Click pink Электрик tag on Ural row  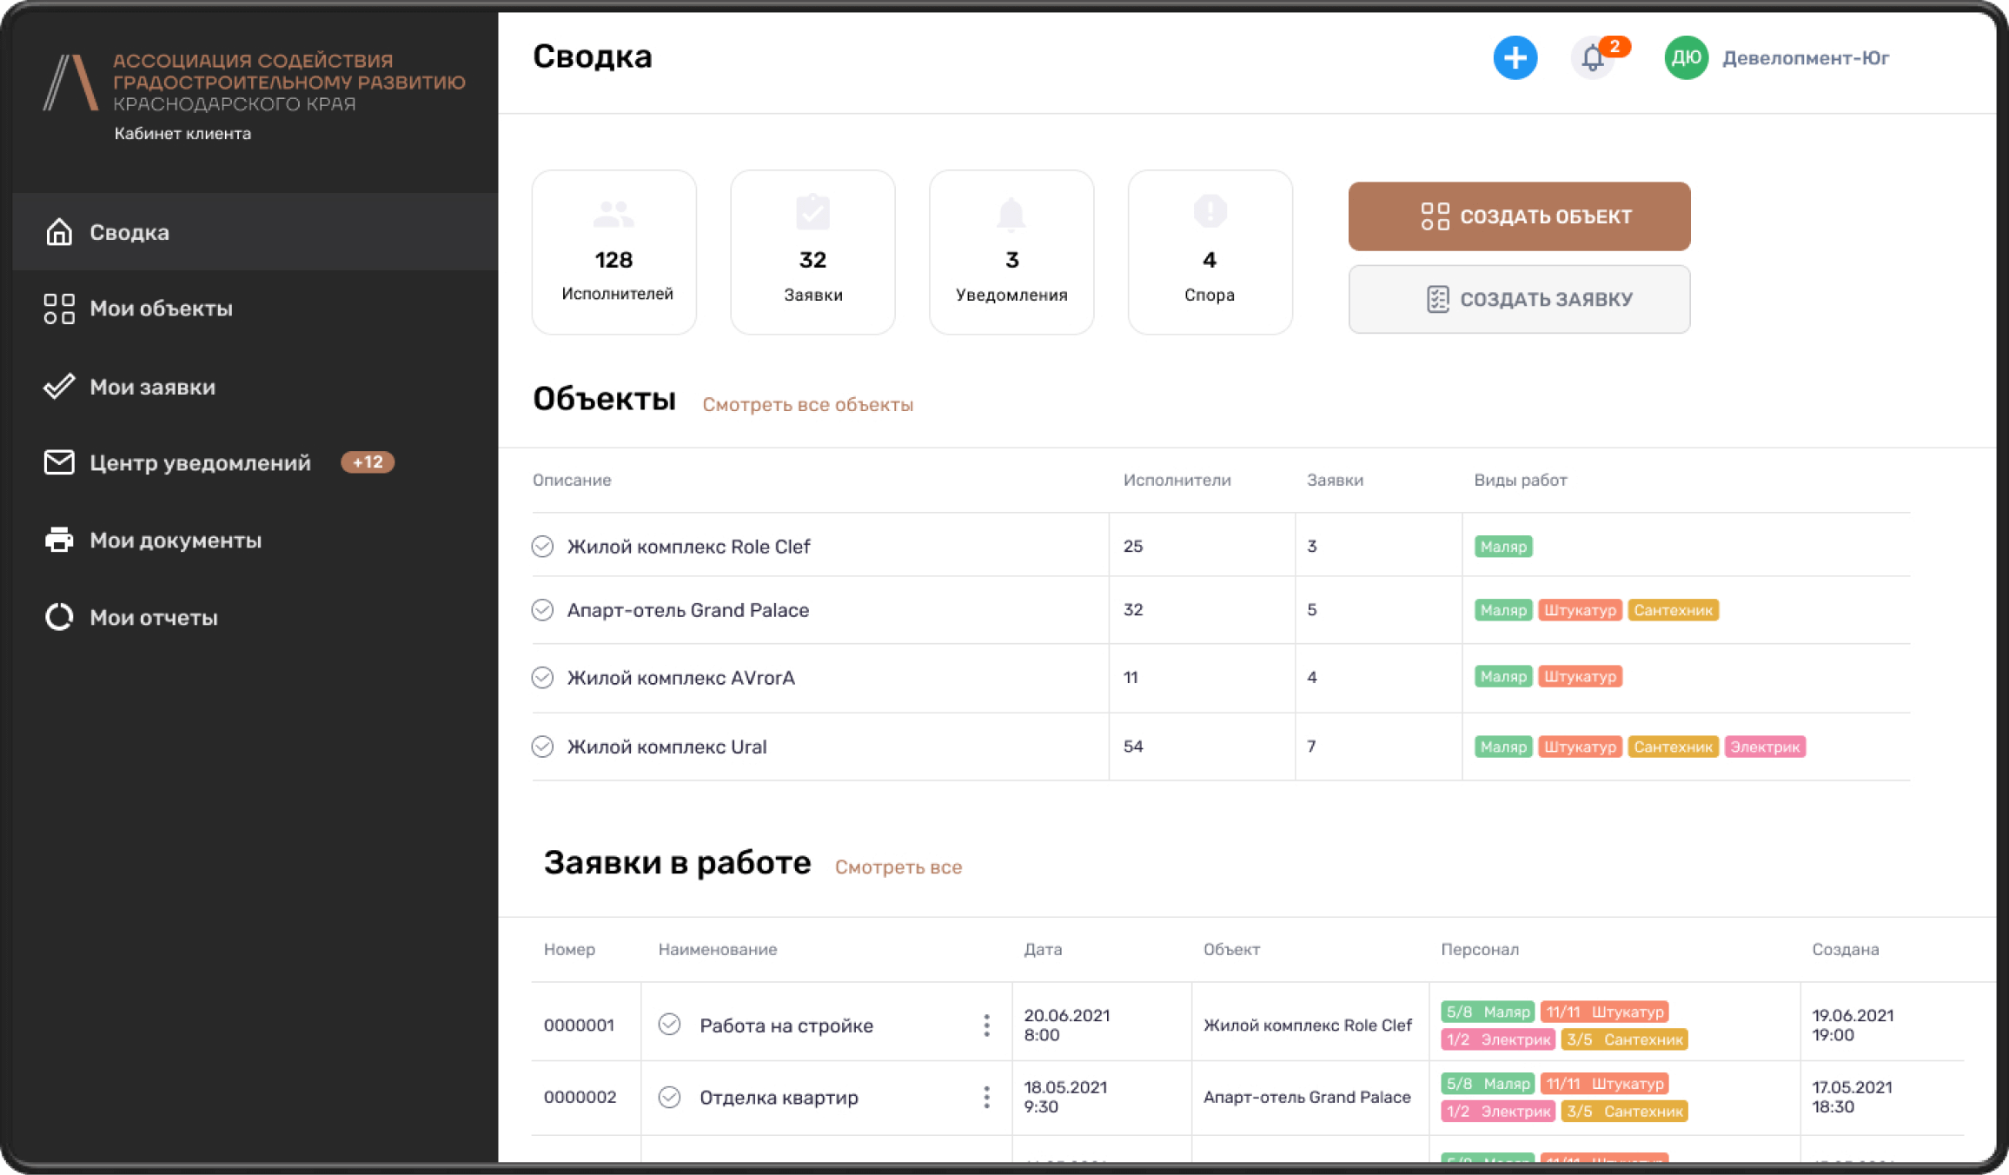(1764, 747)
